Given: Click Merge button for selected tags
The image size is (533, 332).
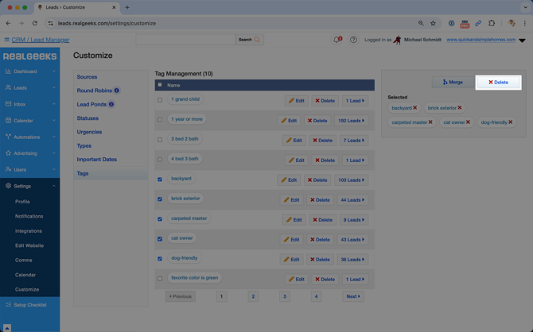Looking at the screenshot, I should 453,82.
